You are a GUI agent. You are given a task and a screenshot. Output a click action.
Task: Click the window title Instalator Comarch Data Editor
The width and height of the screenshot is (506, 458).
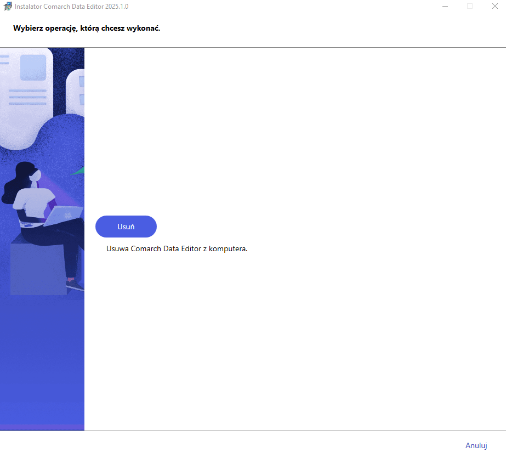[x=71, y=7]
